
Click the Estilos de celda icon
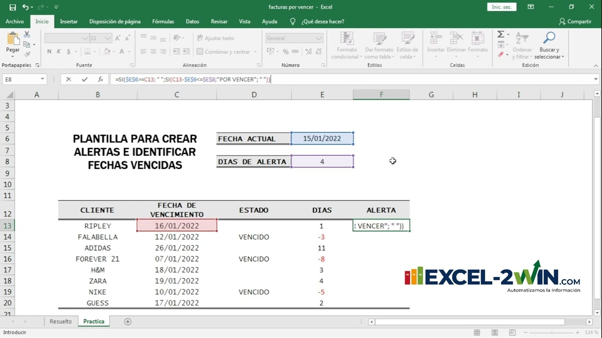pos(407,38)
